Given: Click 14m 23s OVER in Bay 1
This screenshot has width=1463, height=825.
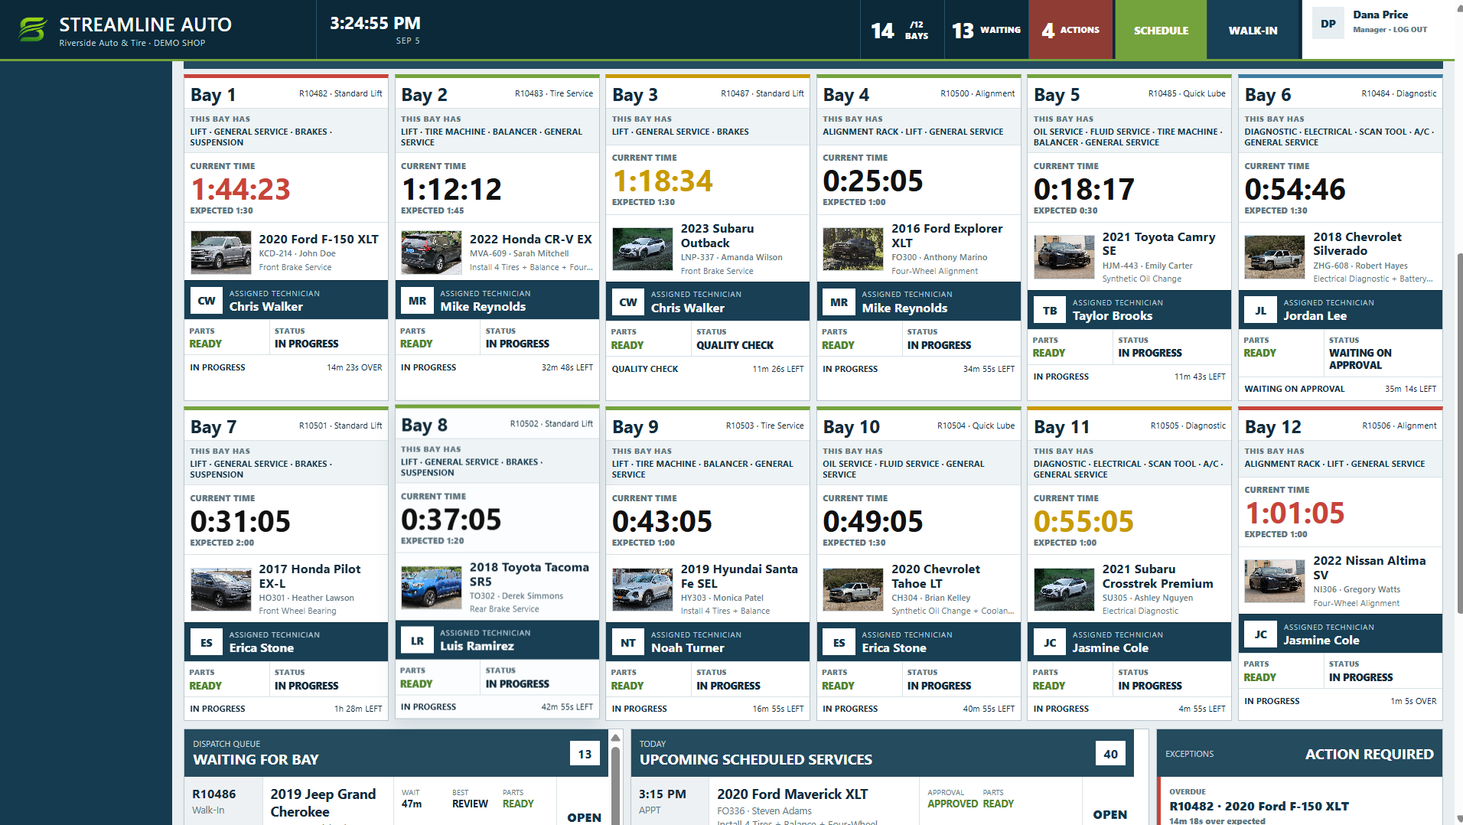Looking at the screenshot, I should (354, 367).
